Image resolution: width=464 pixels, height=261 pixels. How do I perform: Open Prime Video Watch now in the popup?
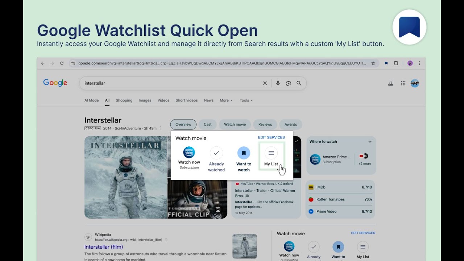point(189,158)
